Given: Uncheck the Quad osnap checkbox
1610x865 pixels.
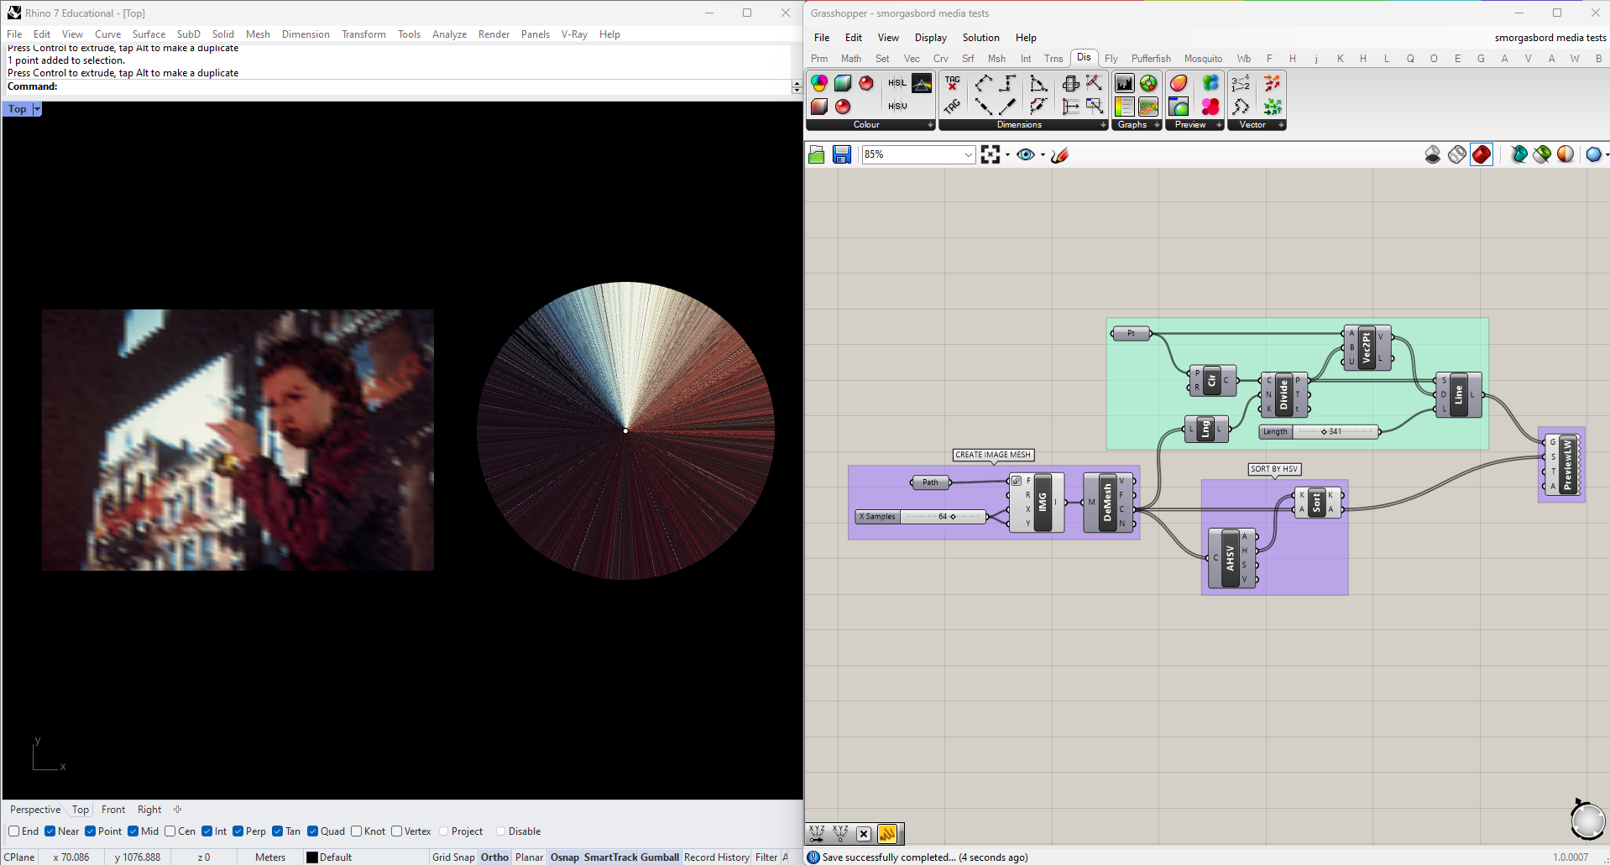Looking at the screenshot, I should click(313, 831).
